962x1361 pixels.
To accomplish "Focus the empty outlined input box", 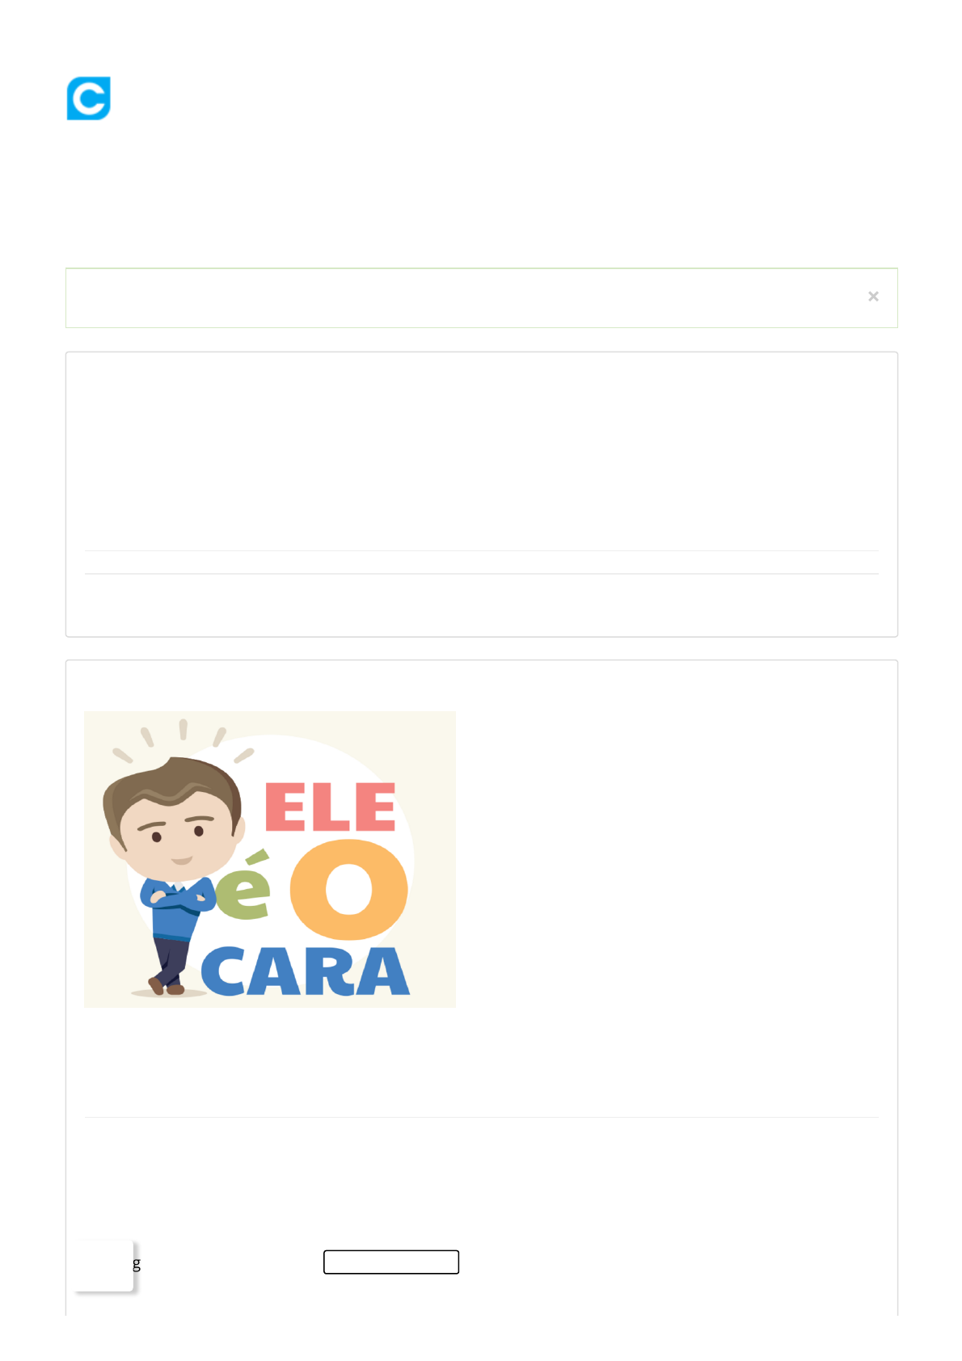I will [391, 1262].
